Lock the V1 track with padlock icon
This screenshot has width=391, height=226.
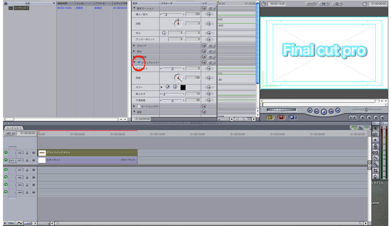(27, 161)
